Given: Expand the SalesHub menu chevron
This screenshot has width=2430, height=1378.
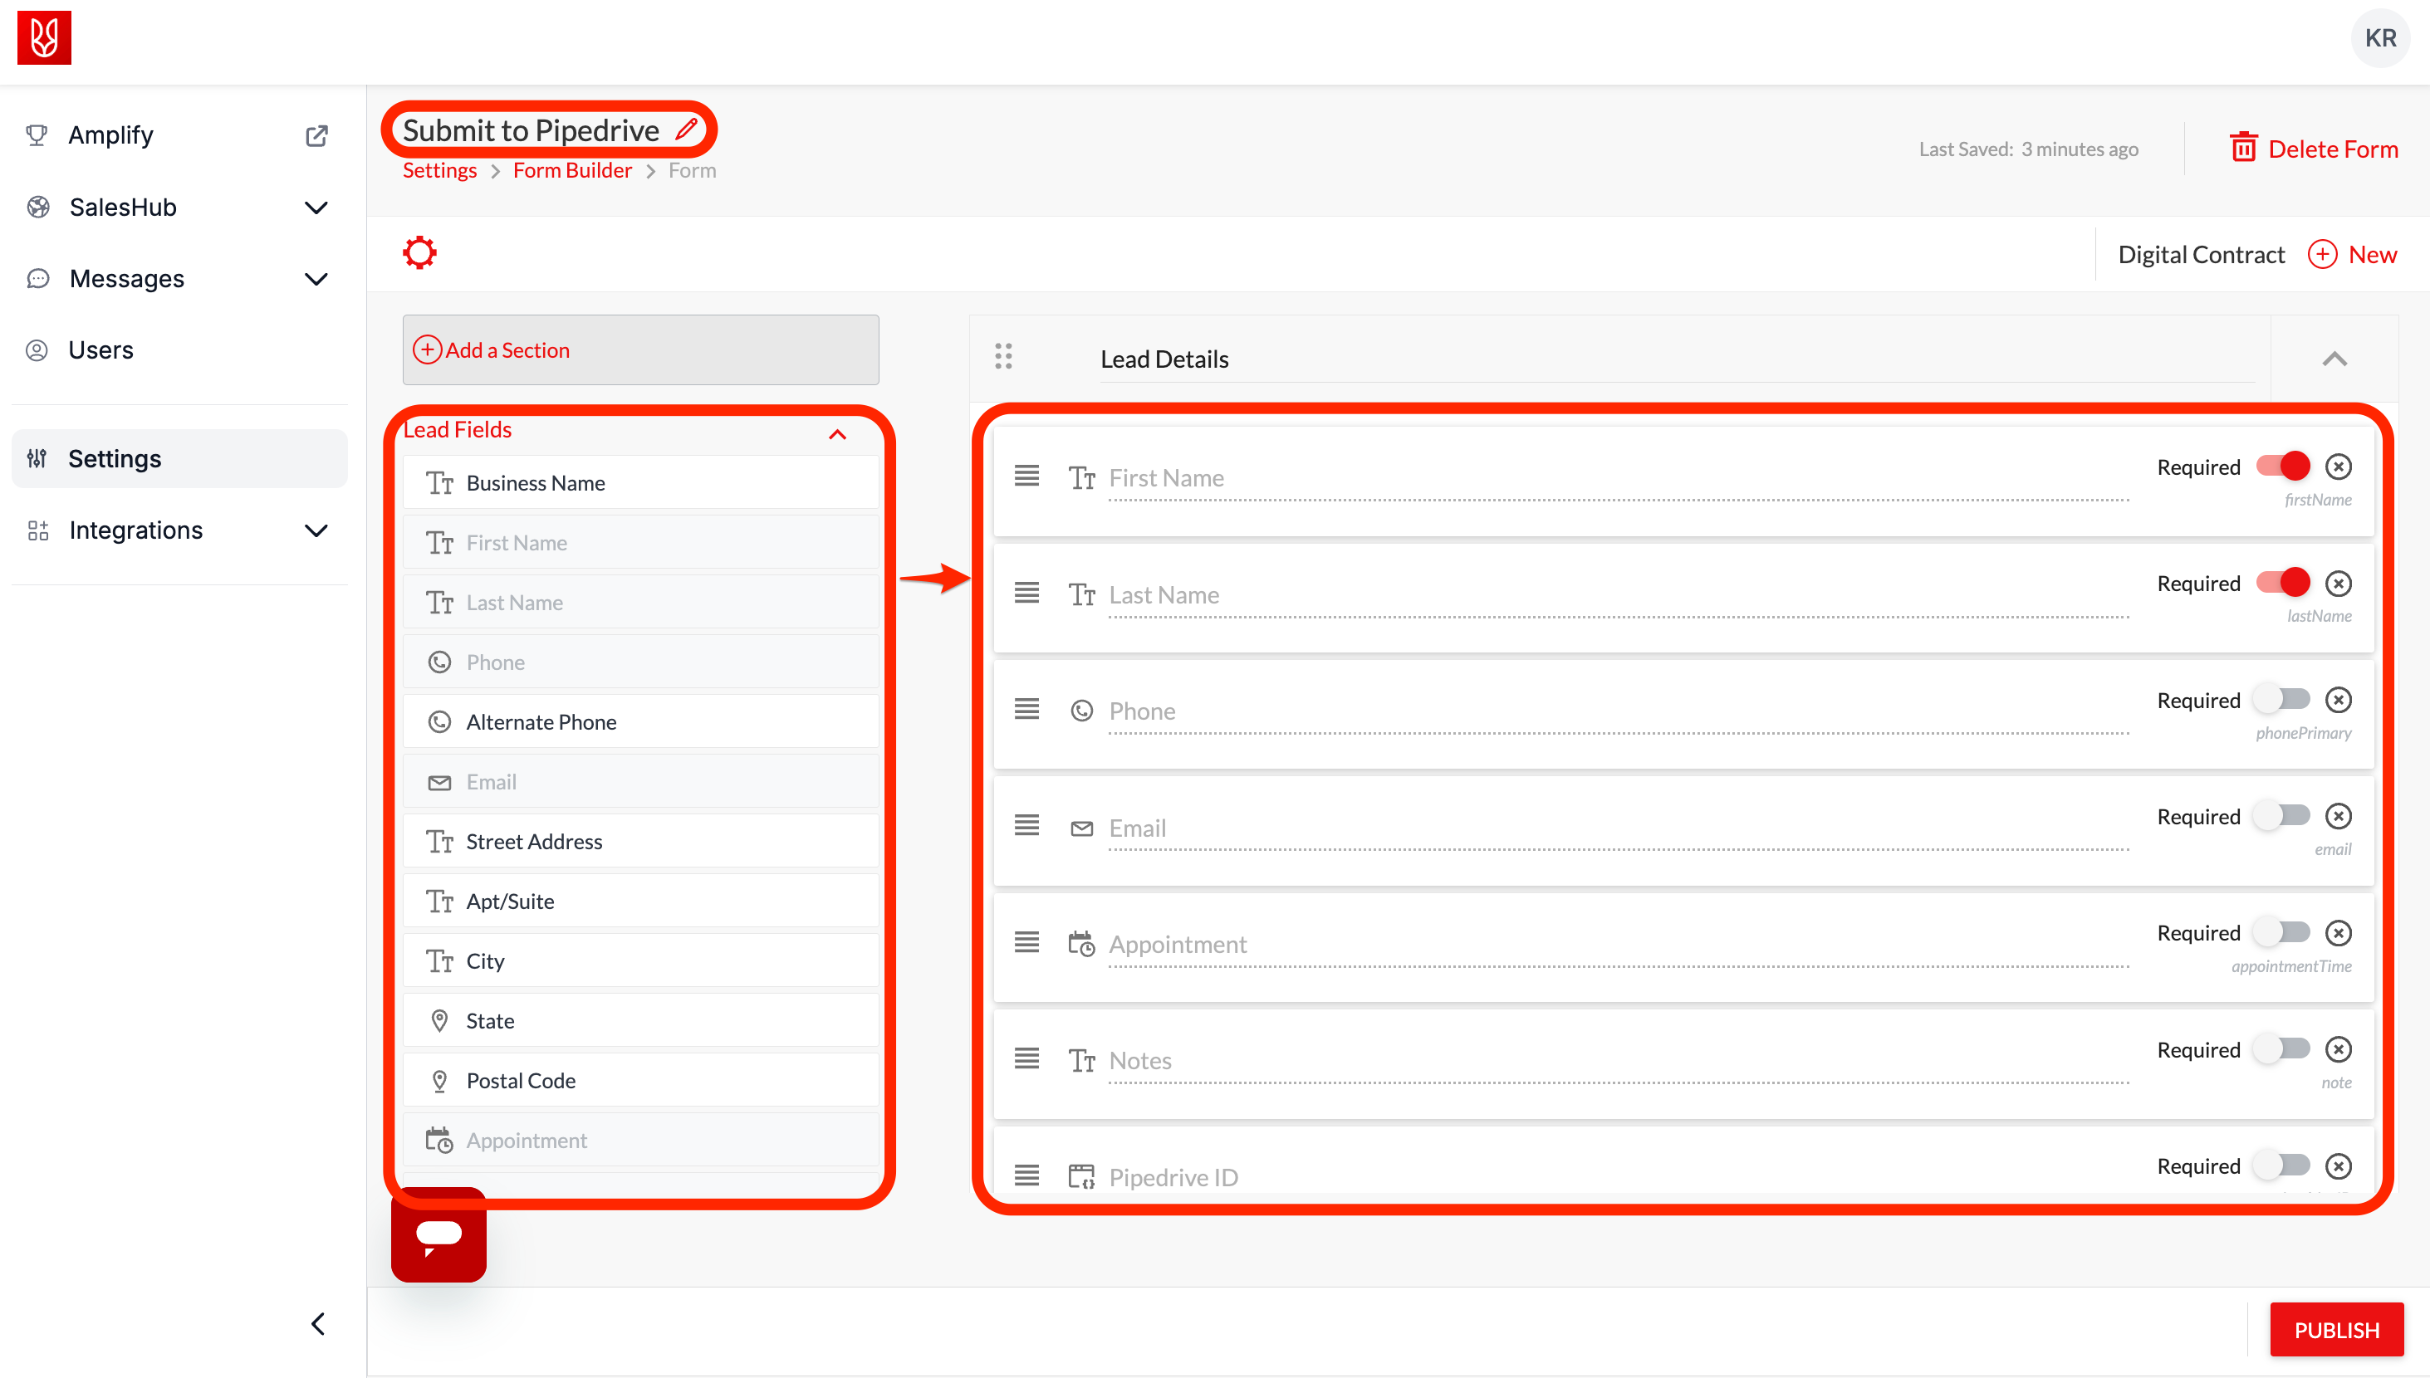Looking at the screenshot, I should [316, 208].
